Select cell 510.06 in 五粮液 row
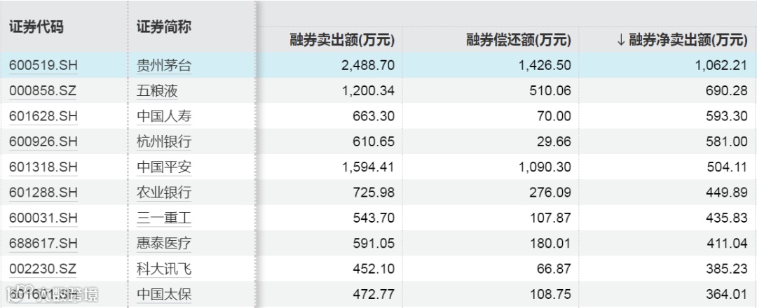 coord(550,90)
